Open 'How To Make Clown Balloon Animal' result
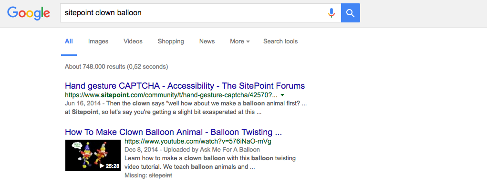The image size is (487, 186). tap(173, 132)
